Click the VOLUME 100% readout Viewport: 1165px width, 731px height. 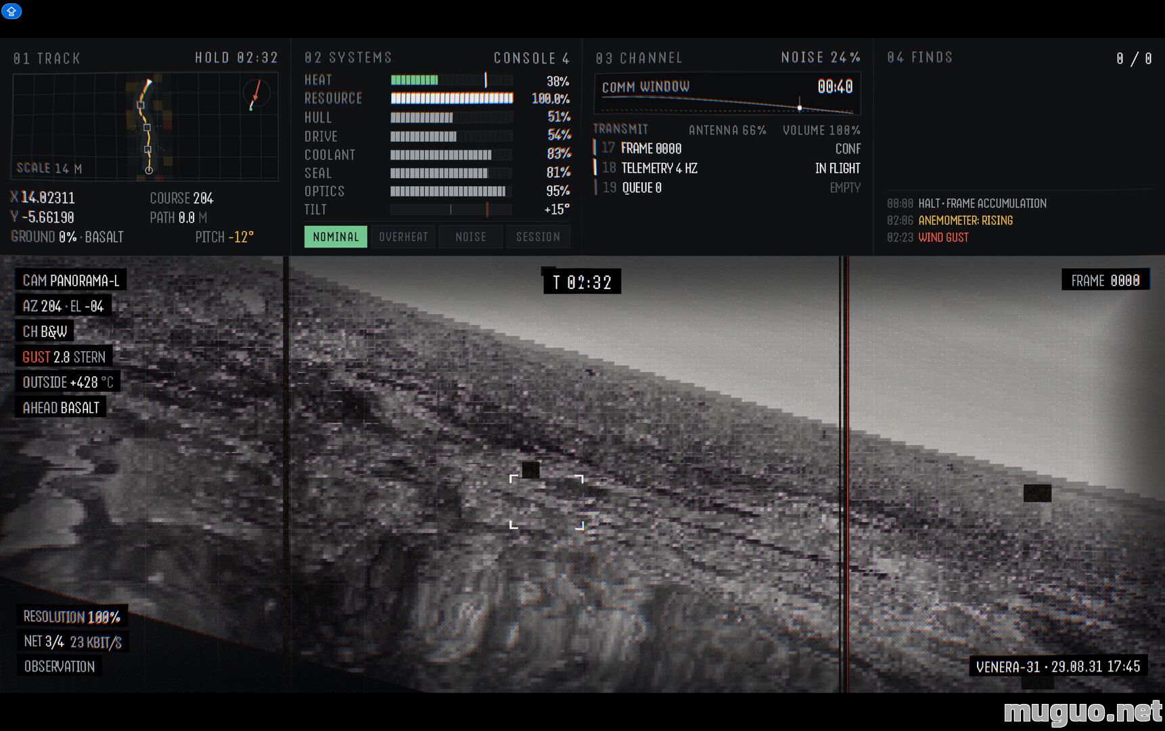point(821,130)
